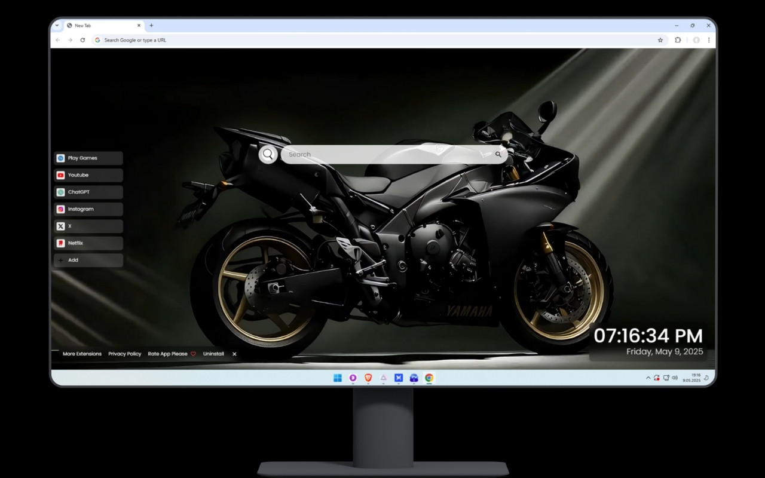Expand hidden system tray icons chevron

click(x=648, y=378)
